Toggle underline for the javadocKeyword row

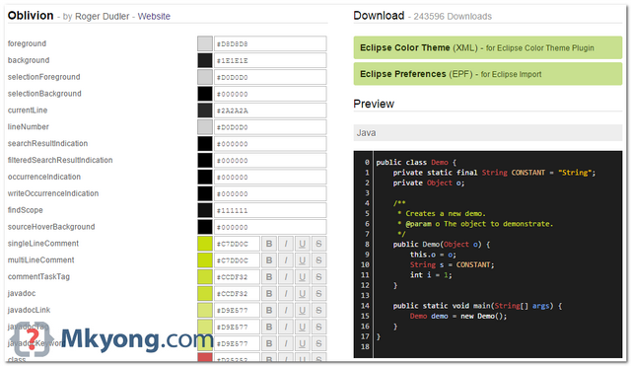point(303,344)
